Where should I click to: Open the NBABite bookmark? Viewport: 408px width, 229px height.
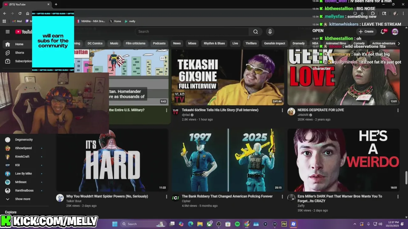coord(91,21)
